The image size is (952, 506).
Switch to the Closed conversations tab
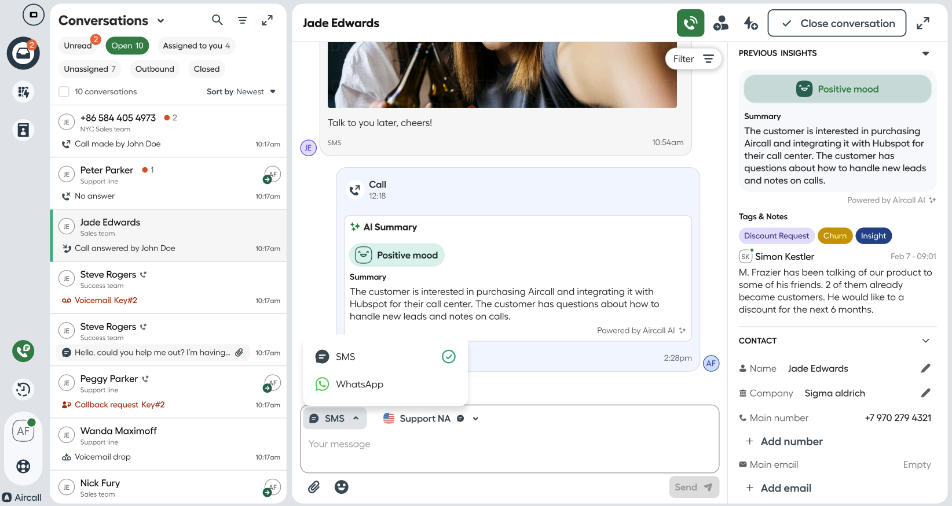[x=207, y=69]
